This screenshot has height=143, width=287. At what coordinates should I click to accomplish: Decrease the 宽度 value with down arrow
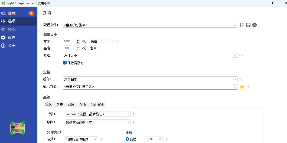tap(78, 43)
